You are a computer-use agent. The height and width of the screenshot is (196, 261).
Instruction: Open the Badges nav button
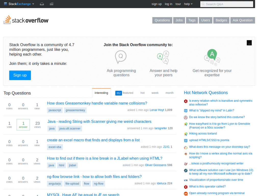(x=221, y=20)
